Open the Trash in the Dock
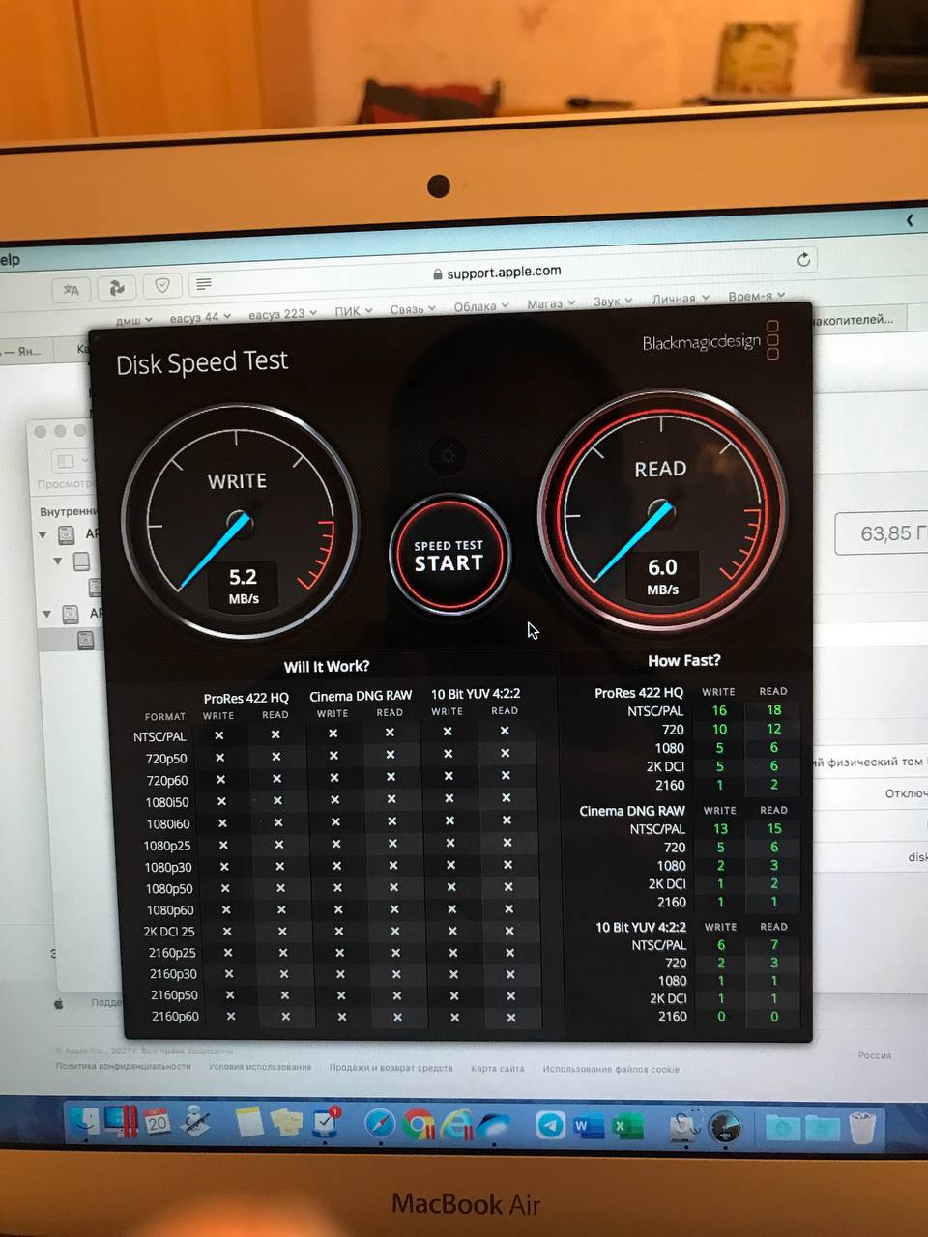 pyautogui.click(x=862, y=1127)
